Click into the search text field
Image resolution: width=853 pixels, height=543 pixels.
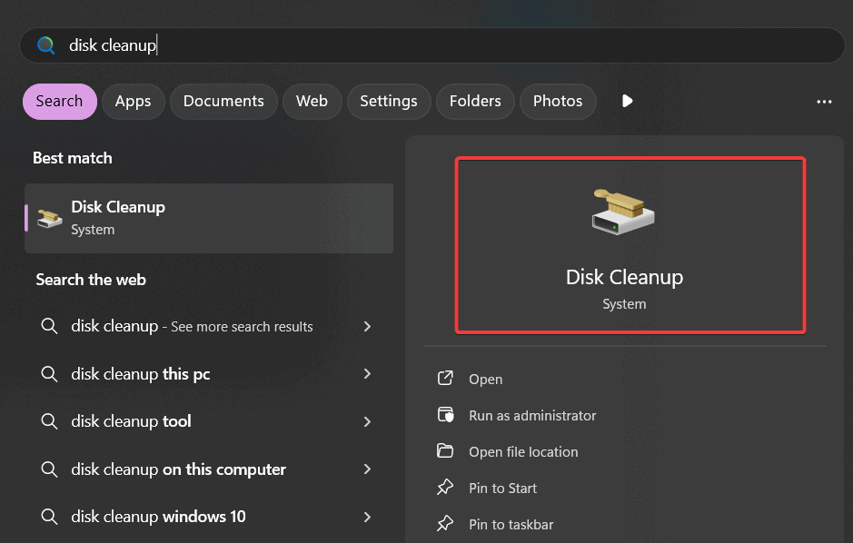click(454, 45)
